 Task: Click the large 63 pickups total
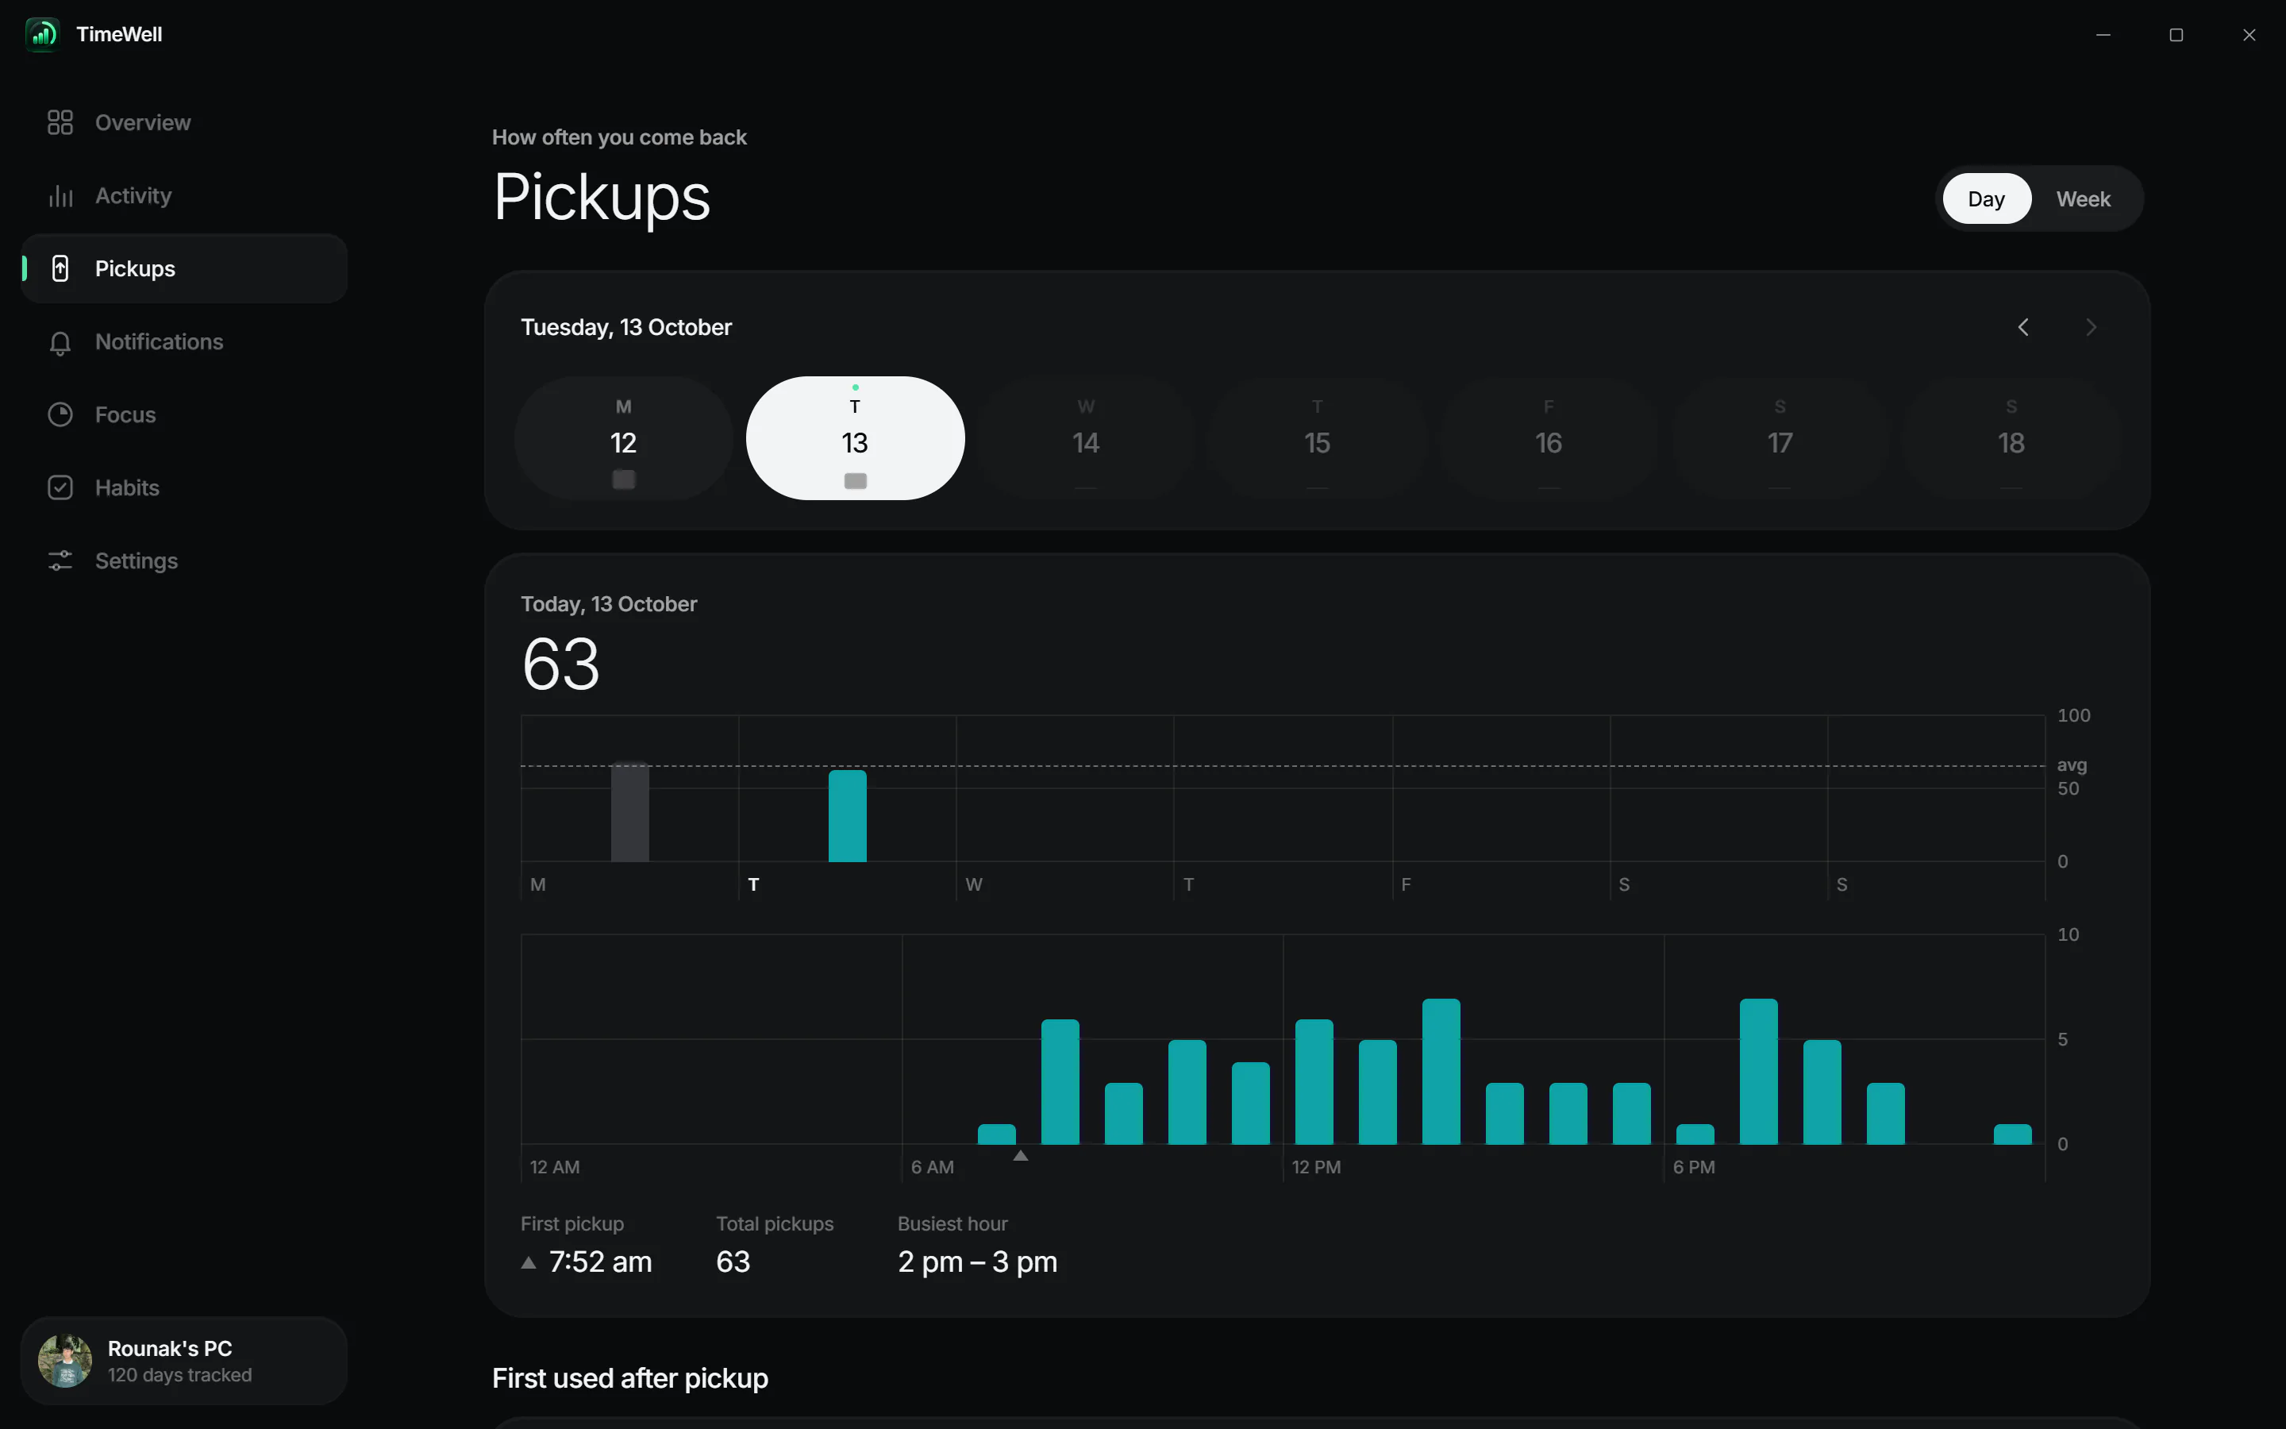561,664
